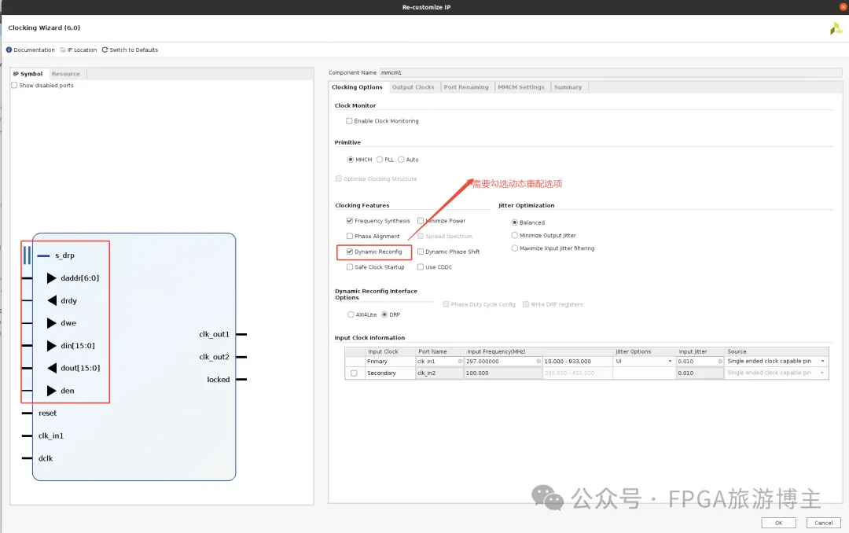Toggle Frequency Synthesis checkbox

(x=350, y=221)
